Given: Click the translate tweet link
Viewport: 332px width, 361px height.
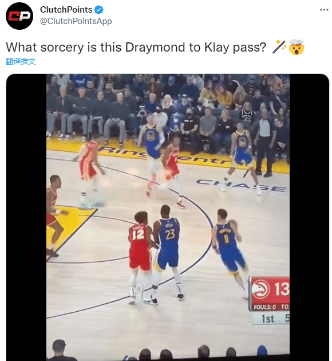Looking at the screenshot, I should pyautogui.click(x=21, y=61).
